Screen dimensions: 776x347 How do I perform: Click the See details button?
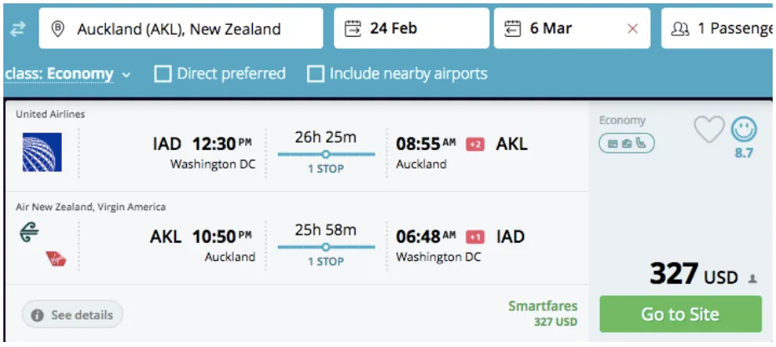click(73, 315)
